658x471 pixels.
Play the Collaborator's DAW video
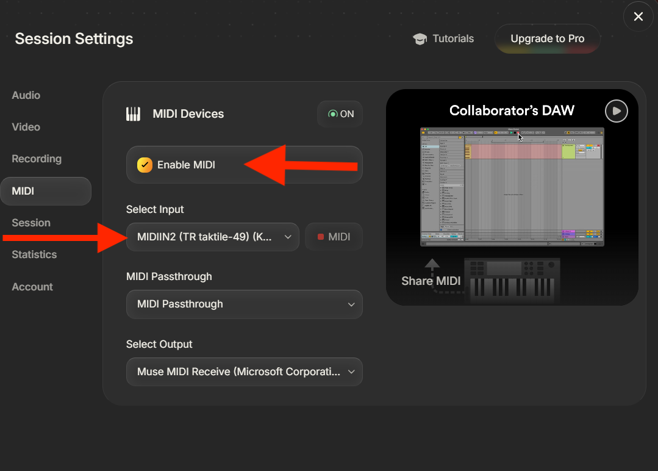(616, 111)
